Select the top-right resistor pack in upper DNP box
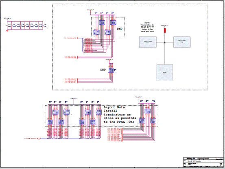225x169 pixels. coord(113,23)
